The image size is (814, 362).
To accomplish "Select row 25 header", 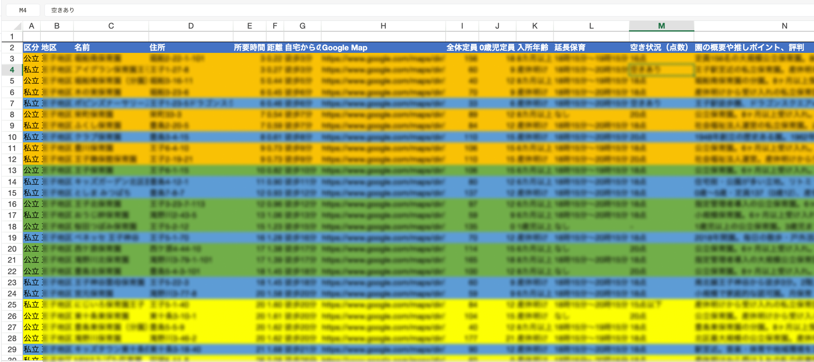I will pos(12,305).
